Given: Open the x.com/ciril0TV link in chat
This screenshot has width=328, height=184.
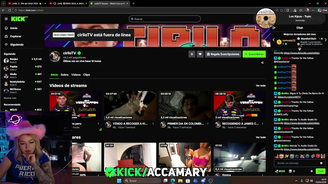Looking at the screenshot, I should 289,97.
